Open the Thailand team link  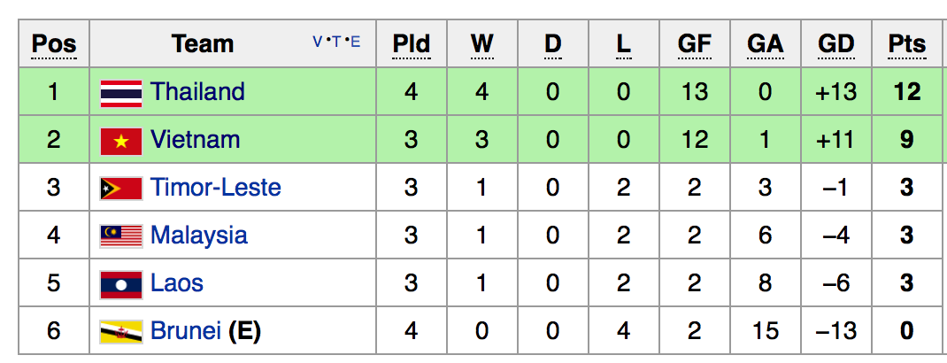(197, 92)
